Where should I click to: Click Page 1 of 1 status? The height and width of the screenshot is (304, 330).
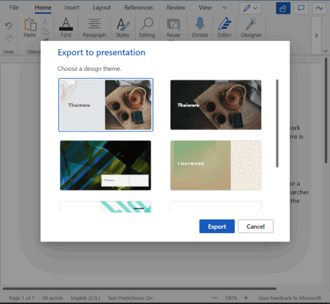pos(22,298)
